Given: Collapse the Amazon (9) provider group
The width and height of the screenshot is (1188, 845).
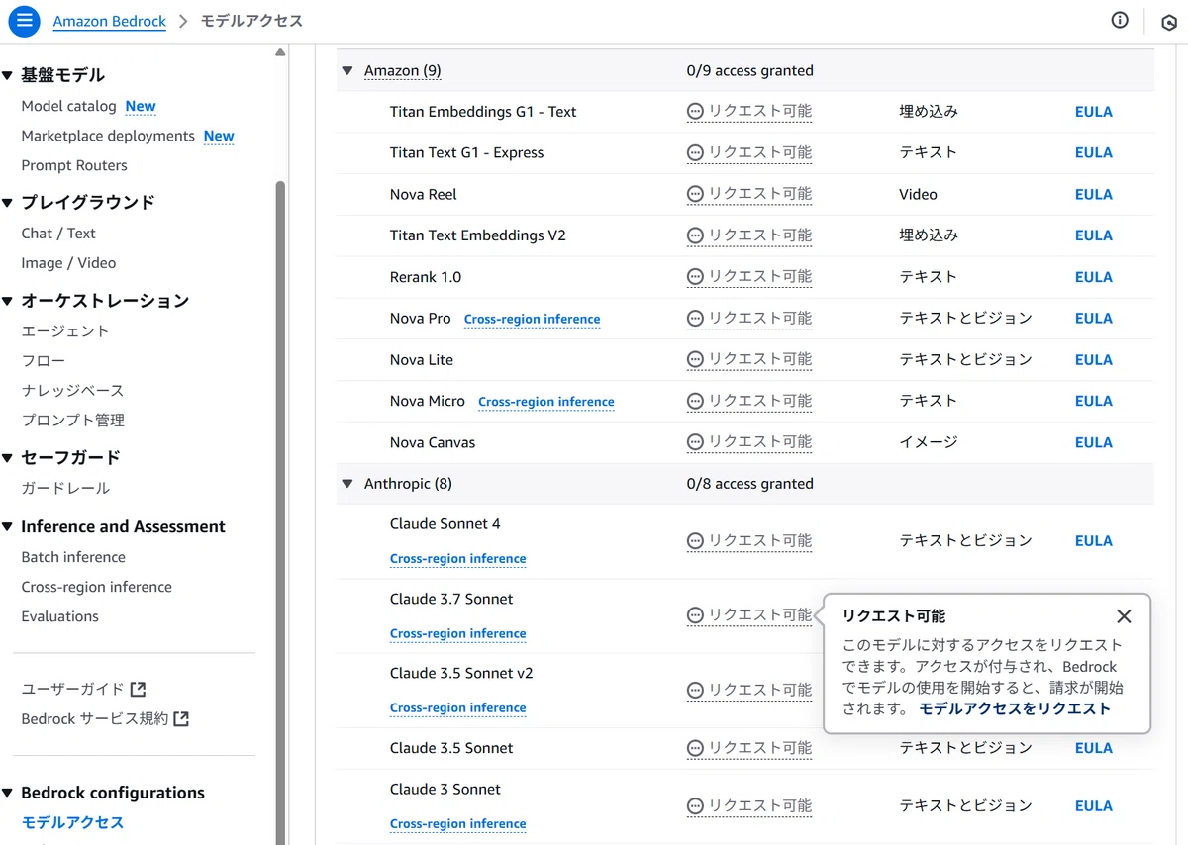Looking at the screenshot, I should (347, 71).
